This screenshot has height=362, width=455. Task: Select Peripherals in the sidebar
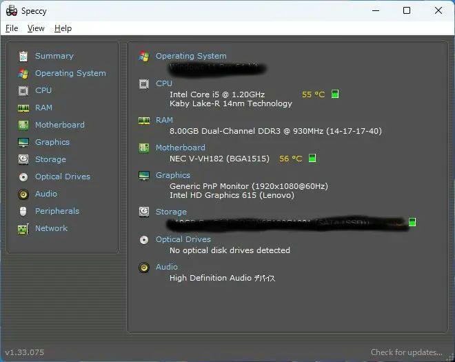click(x=57, y=211)
